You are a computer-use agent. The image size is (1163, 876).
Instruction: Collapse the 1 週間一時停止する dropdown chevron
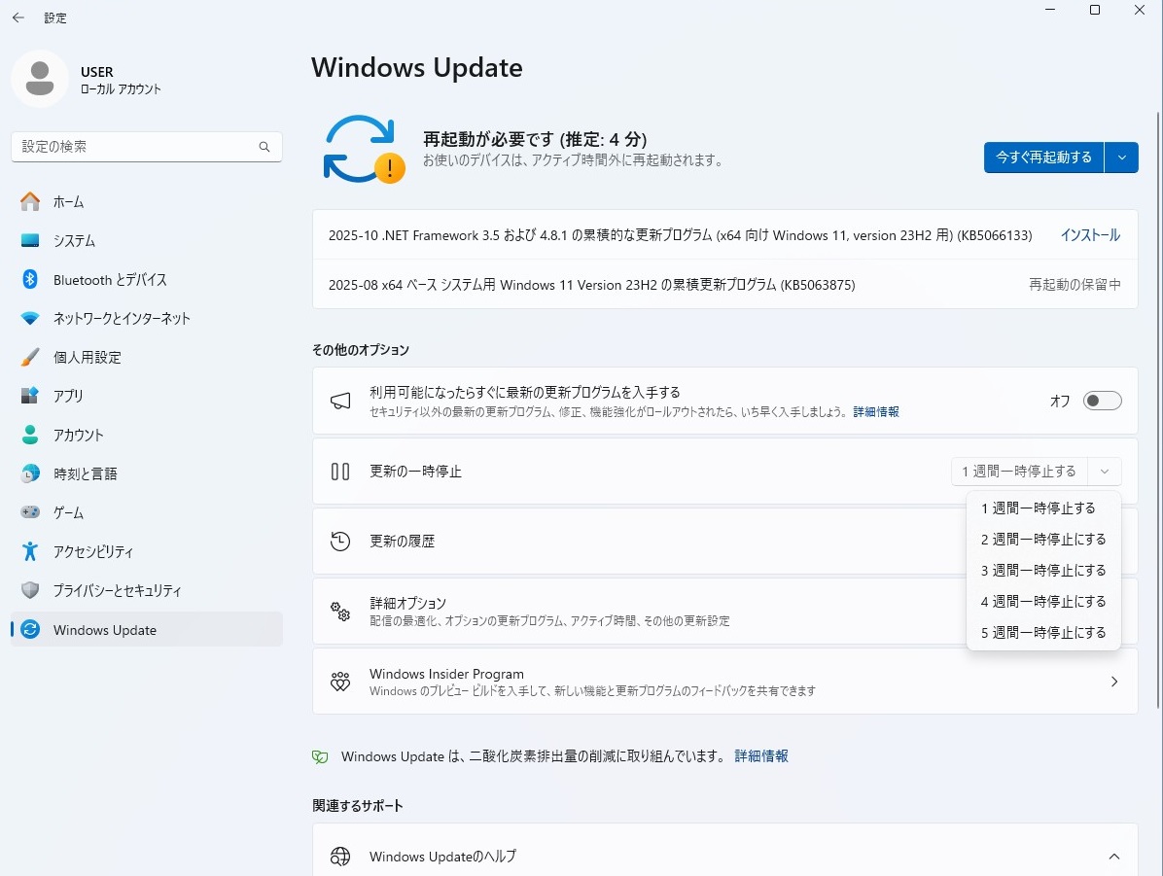[1105, 472]
